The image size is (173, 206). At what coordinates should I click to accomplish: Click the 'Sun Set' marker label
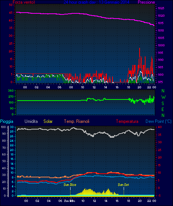tap(123, 185)
